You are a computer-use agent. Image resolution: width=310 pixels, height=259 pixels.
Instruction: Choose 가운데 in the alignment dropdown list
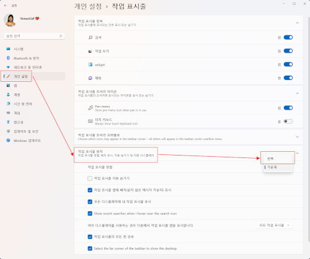click(x=278, y=167)
